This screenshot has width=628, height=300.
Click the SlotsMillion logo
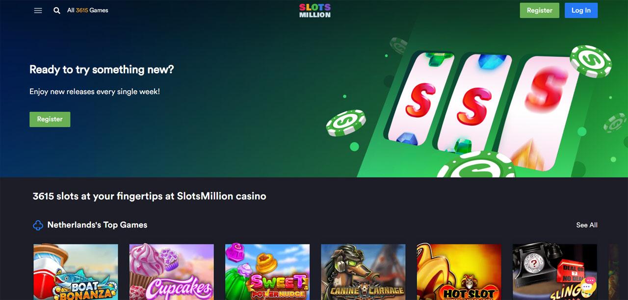[315, 11]
